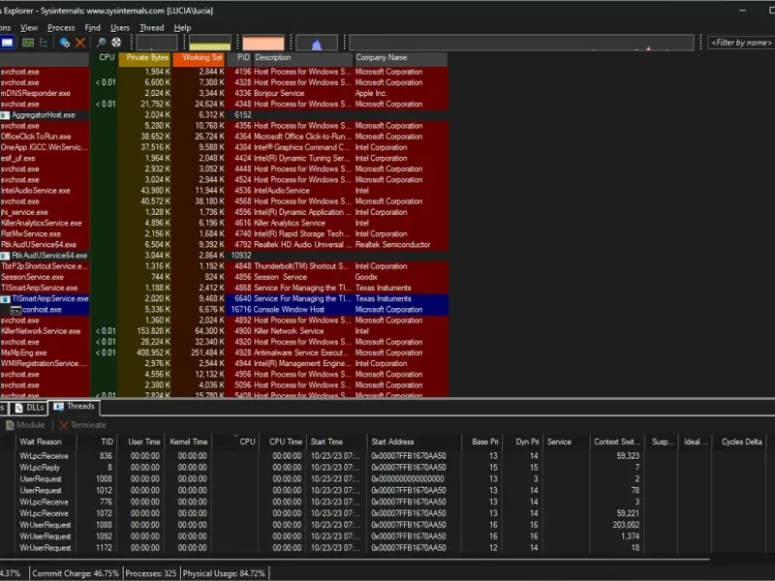Sort by Private Bytes column header
This screenshot has width=775, height=581.
[144, 58]
